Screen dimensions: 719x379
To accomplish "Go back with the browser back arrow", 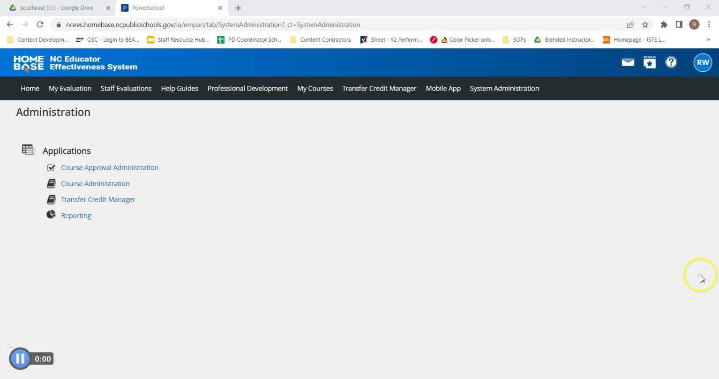I will [x=10, y=24].
